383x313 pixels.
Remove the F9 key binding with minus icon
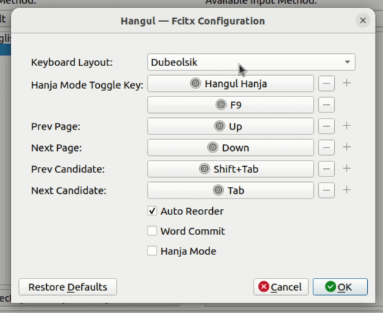point(327,105)
